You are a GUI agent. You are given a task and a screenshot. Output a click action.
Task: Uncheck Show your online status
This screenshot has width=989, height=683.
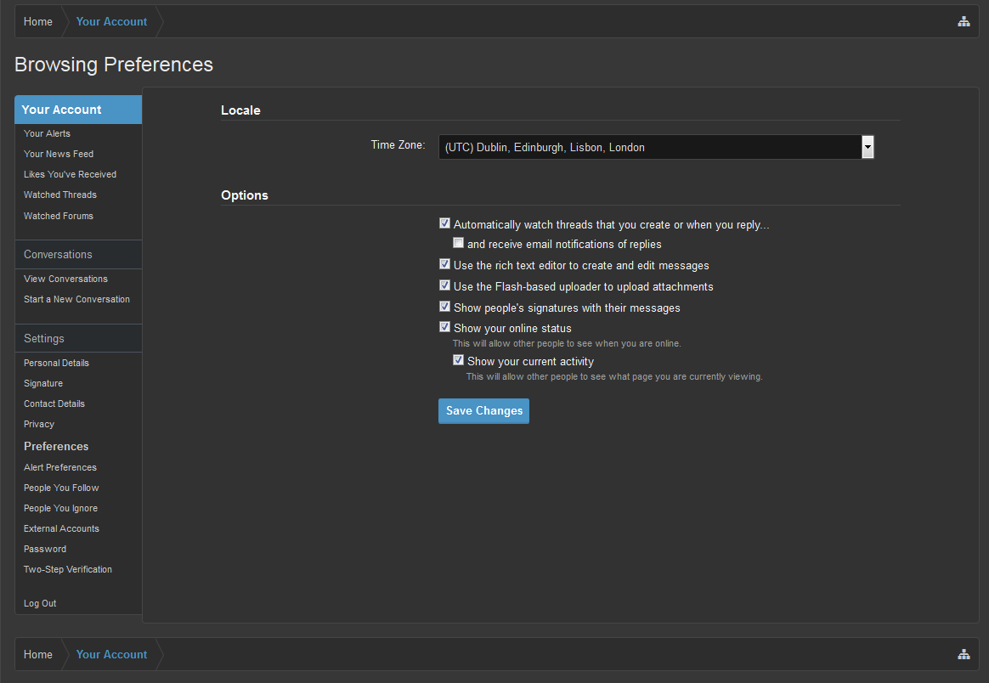444,327
